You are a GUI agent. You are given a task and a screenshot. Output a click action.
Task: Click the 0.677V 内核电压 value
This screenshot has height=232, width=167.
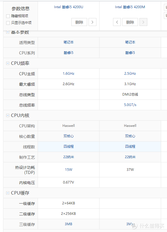click(69, 182)
